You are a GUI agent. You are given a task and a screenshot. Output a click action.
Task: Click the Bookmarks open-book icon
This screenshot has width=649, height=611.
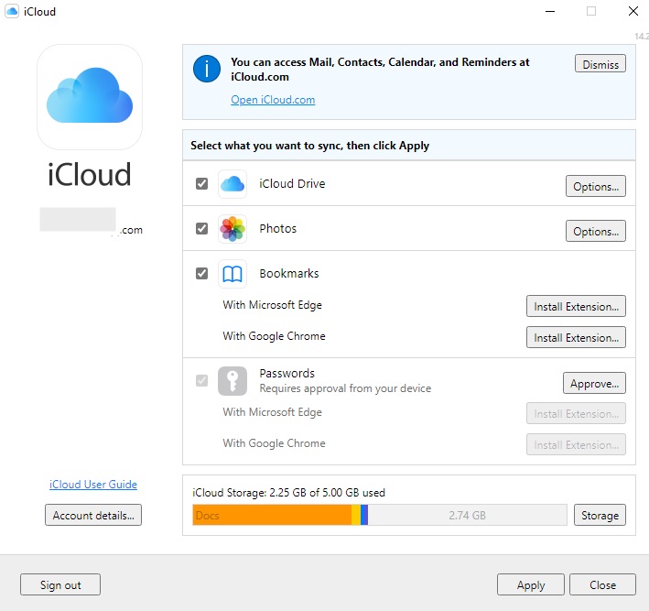pos(233,273)
